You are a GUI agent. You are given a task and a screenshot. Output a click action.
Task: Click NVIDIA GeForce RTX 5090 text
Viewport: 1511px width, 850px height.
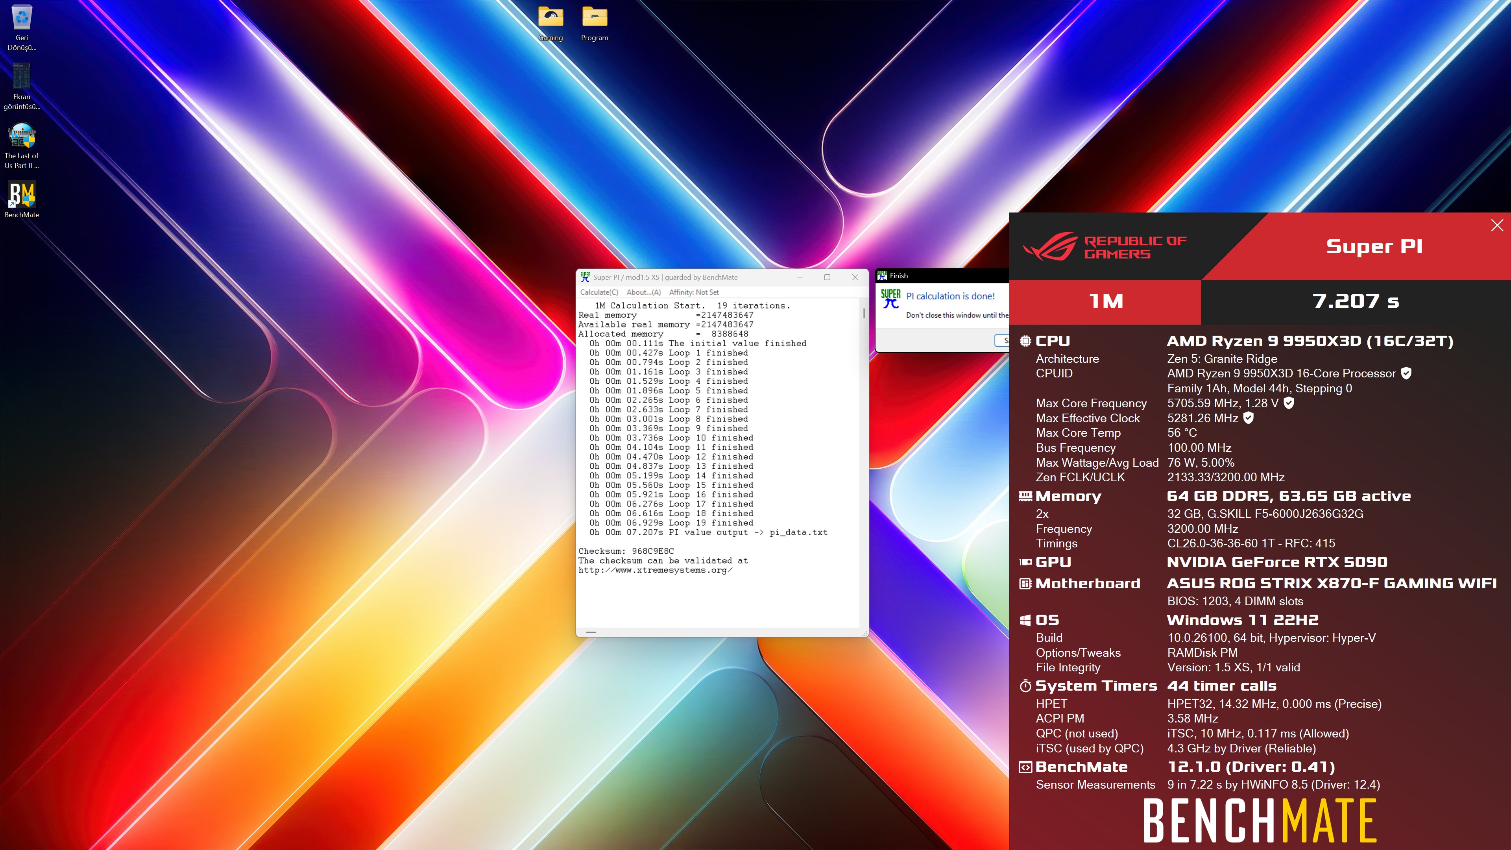1277,562
